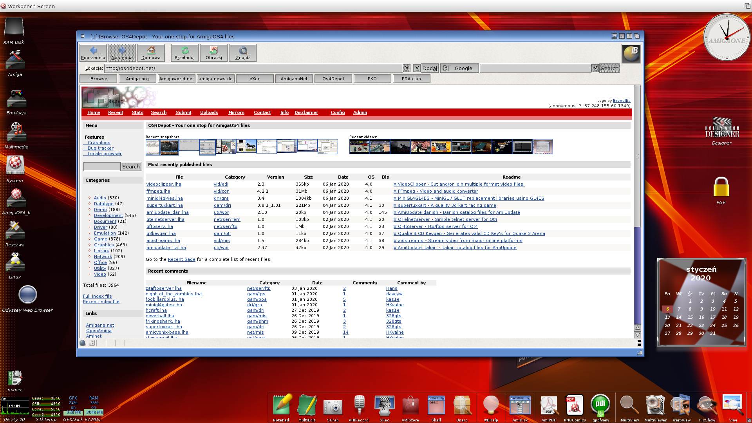Expand the search query history dropdown
Viewport: 752px width, 423px height.
[x=595, y=68]
